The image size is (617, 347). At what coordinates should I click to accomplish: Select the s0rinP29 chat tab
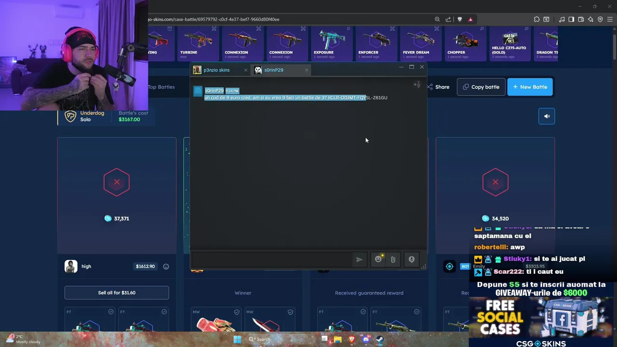click(273, 70)
